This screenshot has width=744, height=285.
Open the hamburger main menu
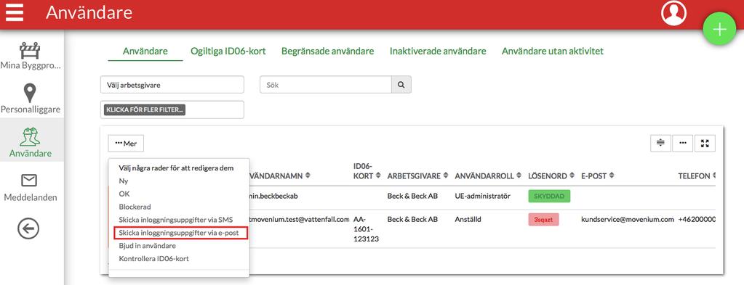[x=15, y=12]
